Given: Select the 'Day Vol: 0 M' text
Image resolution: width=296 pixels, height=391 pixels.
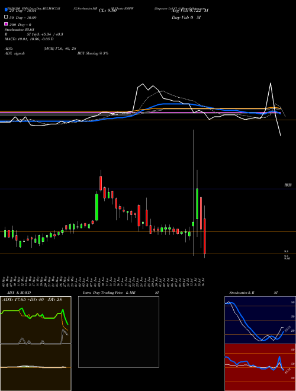Looking at the screenshot, I should point(186,17).
